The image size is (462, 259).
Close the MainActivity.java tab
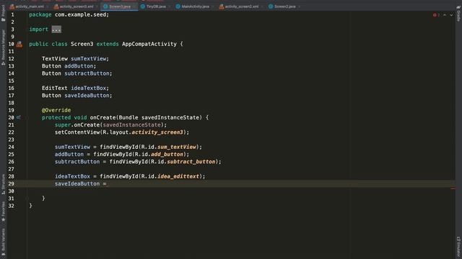click(213, 6)
